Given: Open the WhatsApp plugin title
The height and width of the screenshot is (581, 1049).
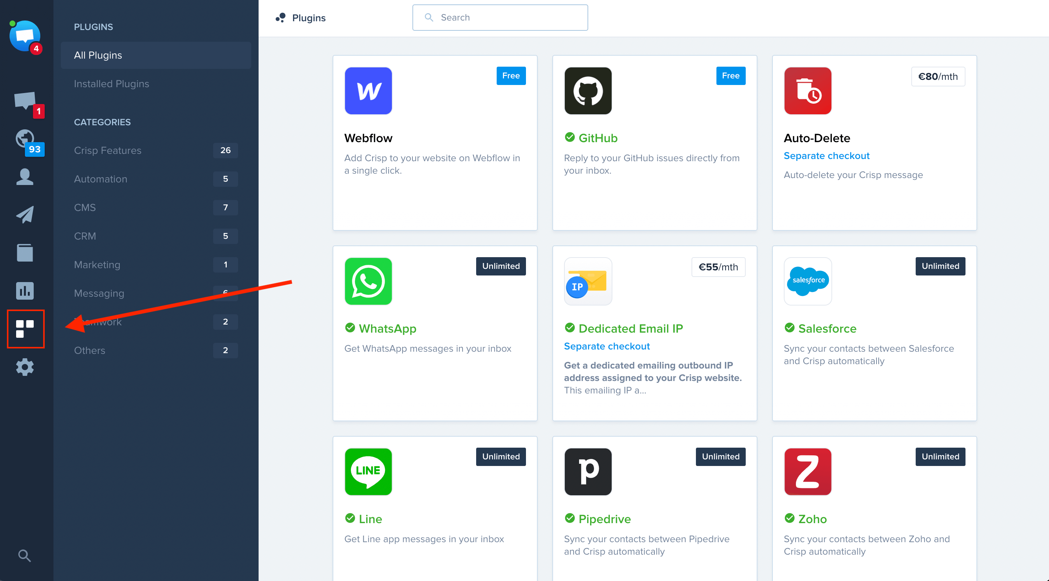Looking at the screenshot, I should pyautogui.click(x=387, y=329).
